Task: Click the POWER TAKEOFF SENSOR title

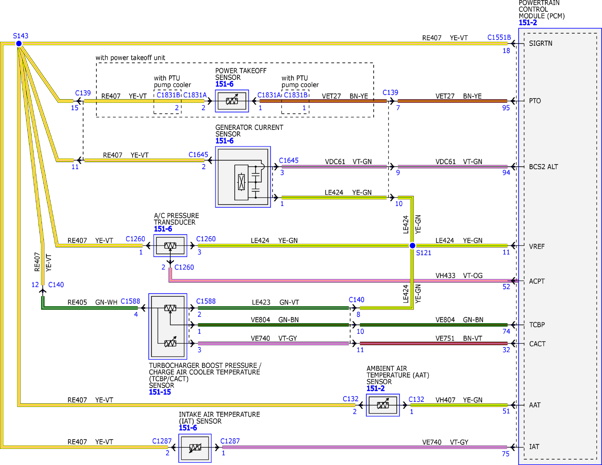Action: tap(241, 74)
